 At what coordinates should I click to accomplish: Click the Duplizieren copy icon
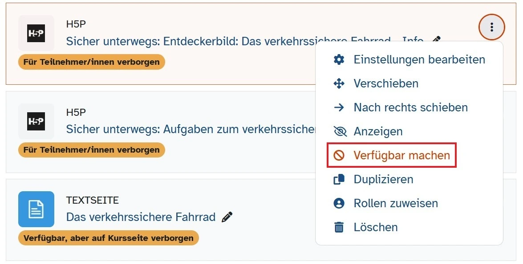coord(339,179)
